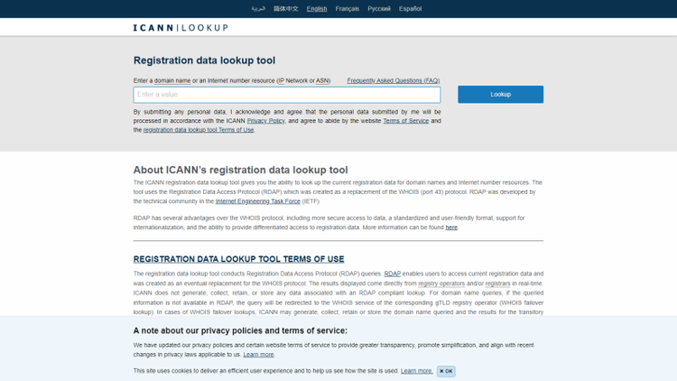
Task: Open Internet Engineering Task Force link
Action: pyautogui.click(x=258, y=201)
